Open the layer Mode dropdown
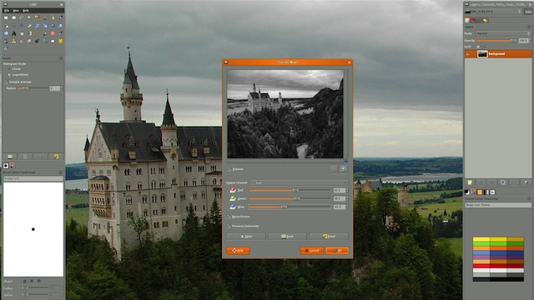 click(x=503, y=33)
